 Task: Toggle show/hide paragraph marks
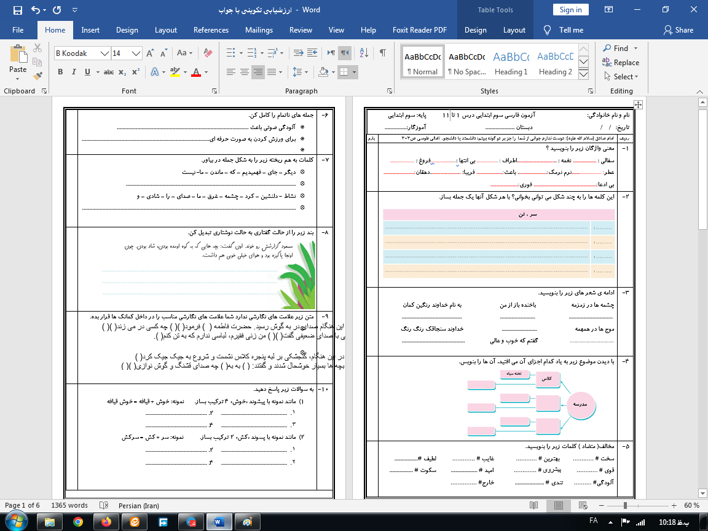pos(382,53)
